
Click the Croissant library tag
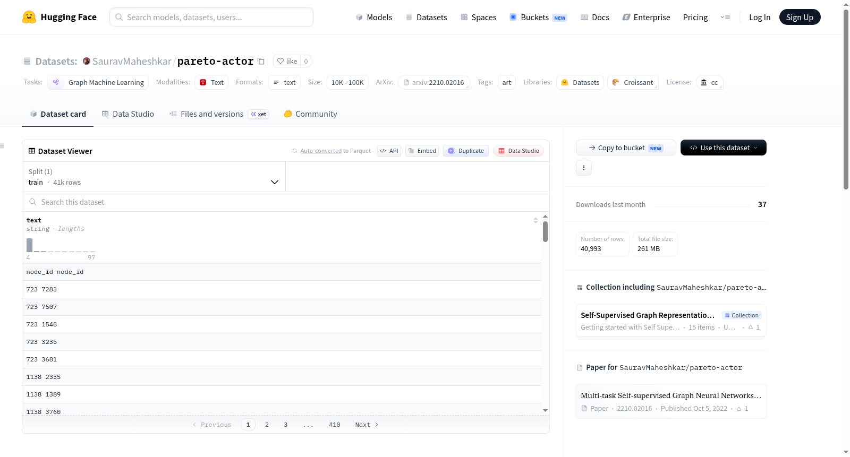[633, 82]
